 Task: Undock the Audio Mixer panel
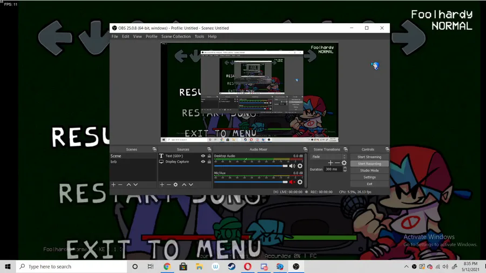tap(305, 149)
